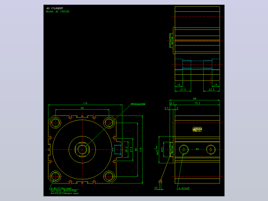The height and width of the screenshot is (201, 268).
Task: Click the thread callout text at the diagonal leader's end
Action: (138, 104)
